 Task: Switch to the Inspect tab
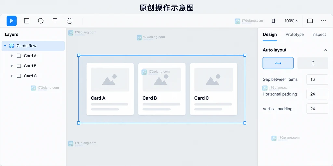pos(319,34)
